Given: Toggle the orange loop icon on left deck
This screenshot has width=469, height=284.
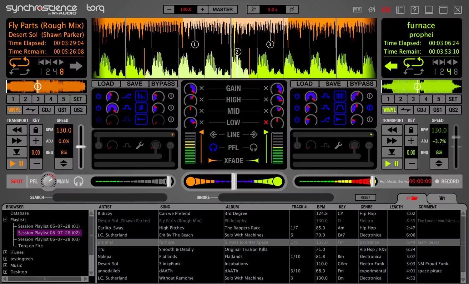Looking at the screenshot, I should pos(19,62).
